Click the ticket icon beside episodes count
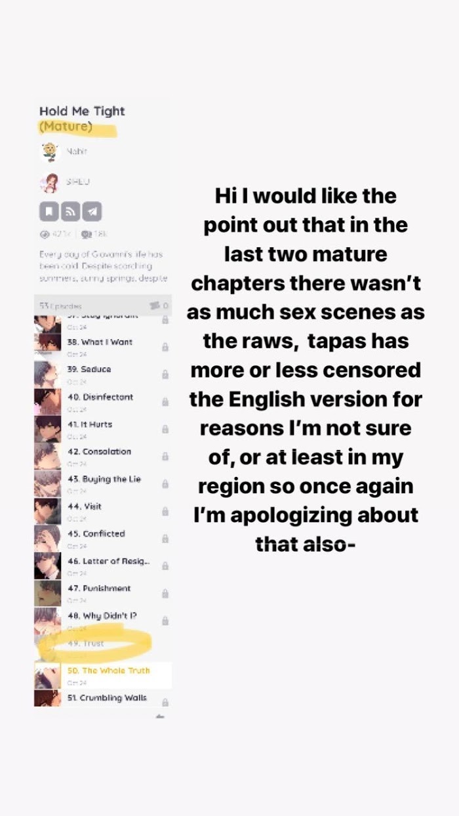The height and width of the screenshot is (816, 459). pyautogui.click(x=155, y=305)
